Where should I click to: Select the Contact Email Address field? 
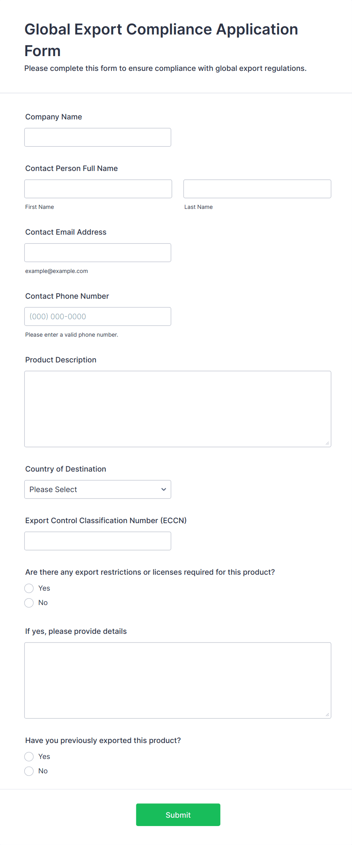coord(98,252)
